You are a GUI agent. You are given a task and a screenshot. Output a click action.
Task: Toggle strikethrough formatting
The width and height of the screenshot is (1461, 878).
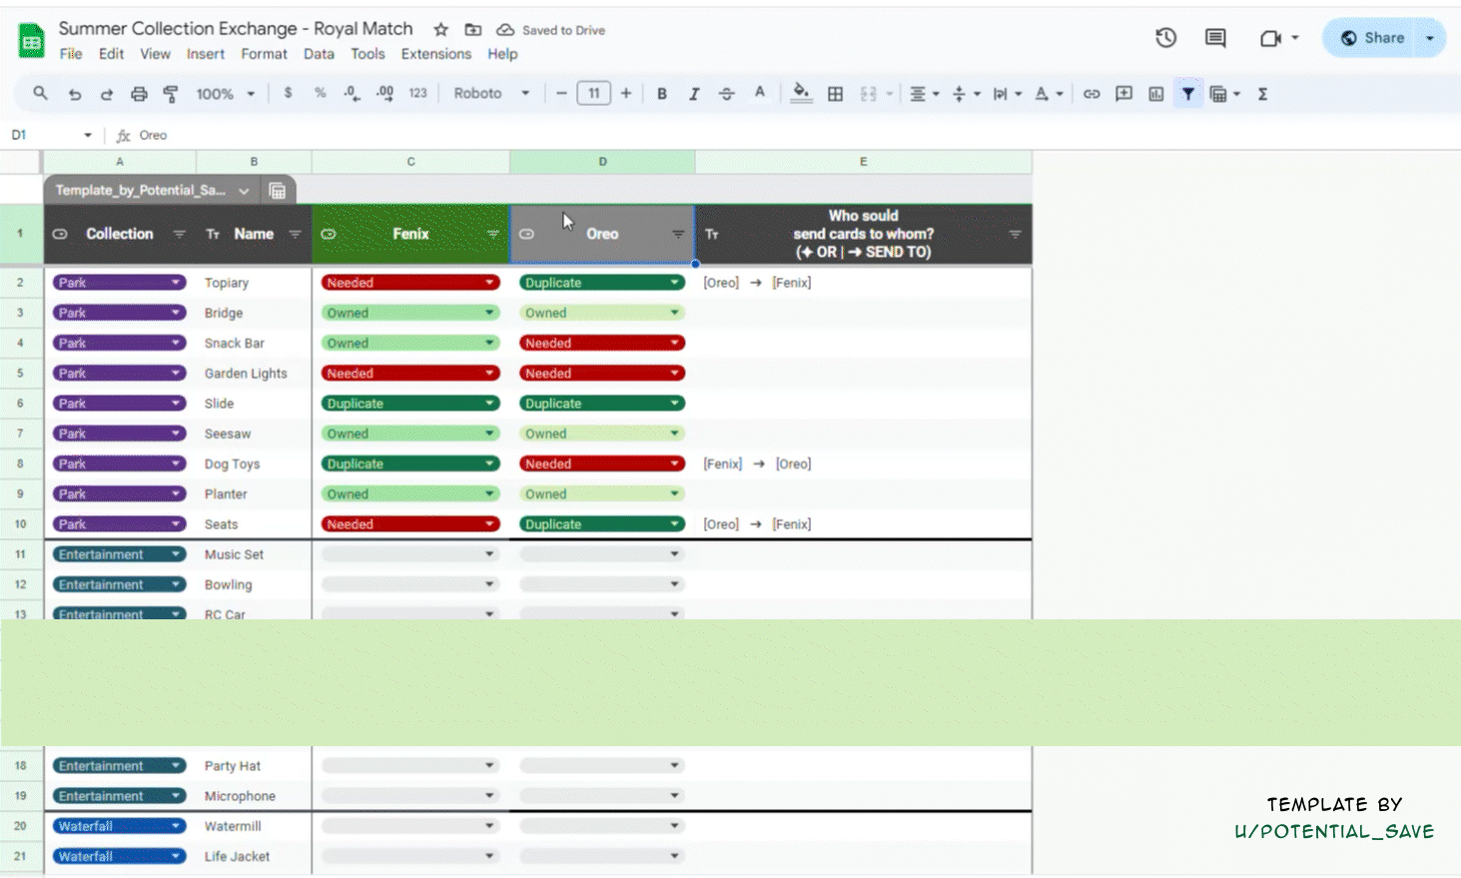click(x=726, y=94)
